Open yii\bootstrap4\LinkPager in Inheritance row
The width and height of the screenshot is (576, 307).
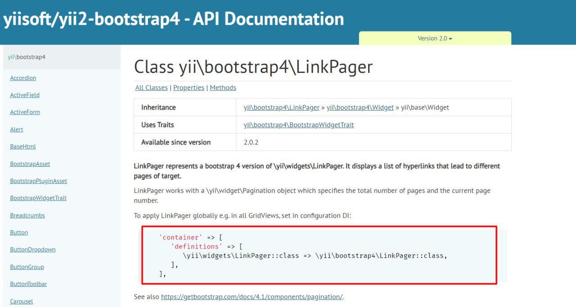[x=282, y=107]
